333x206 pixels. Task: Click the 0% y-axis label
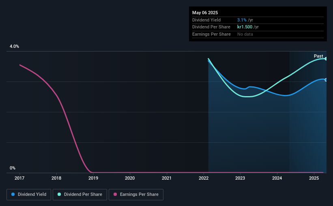pos(13,168)
